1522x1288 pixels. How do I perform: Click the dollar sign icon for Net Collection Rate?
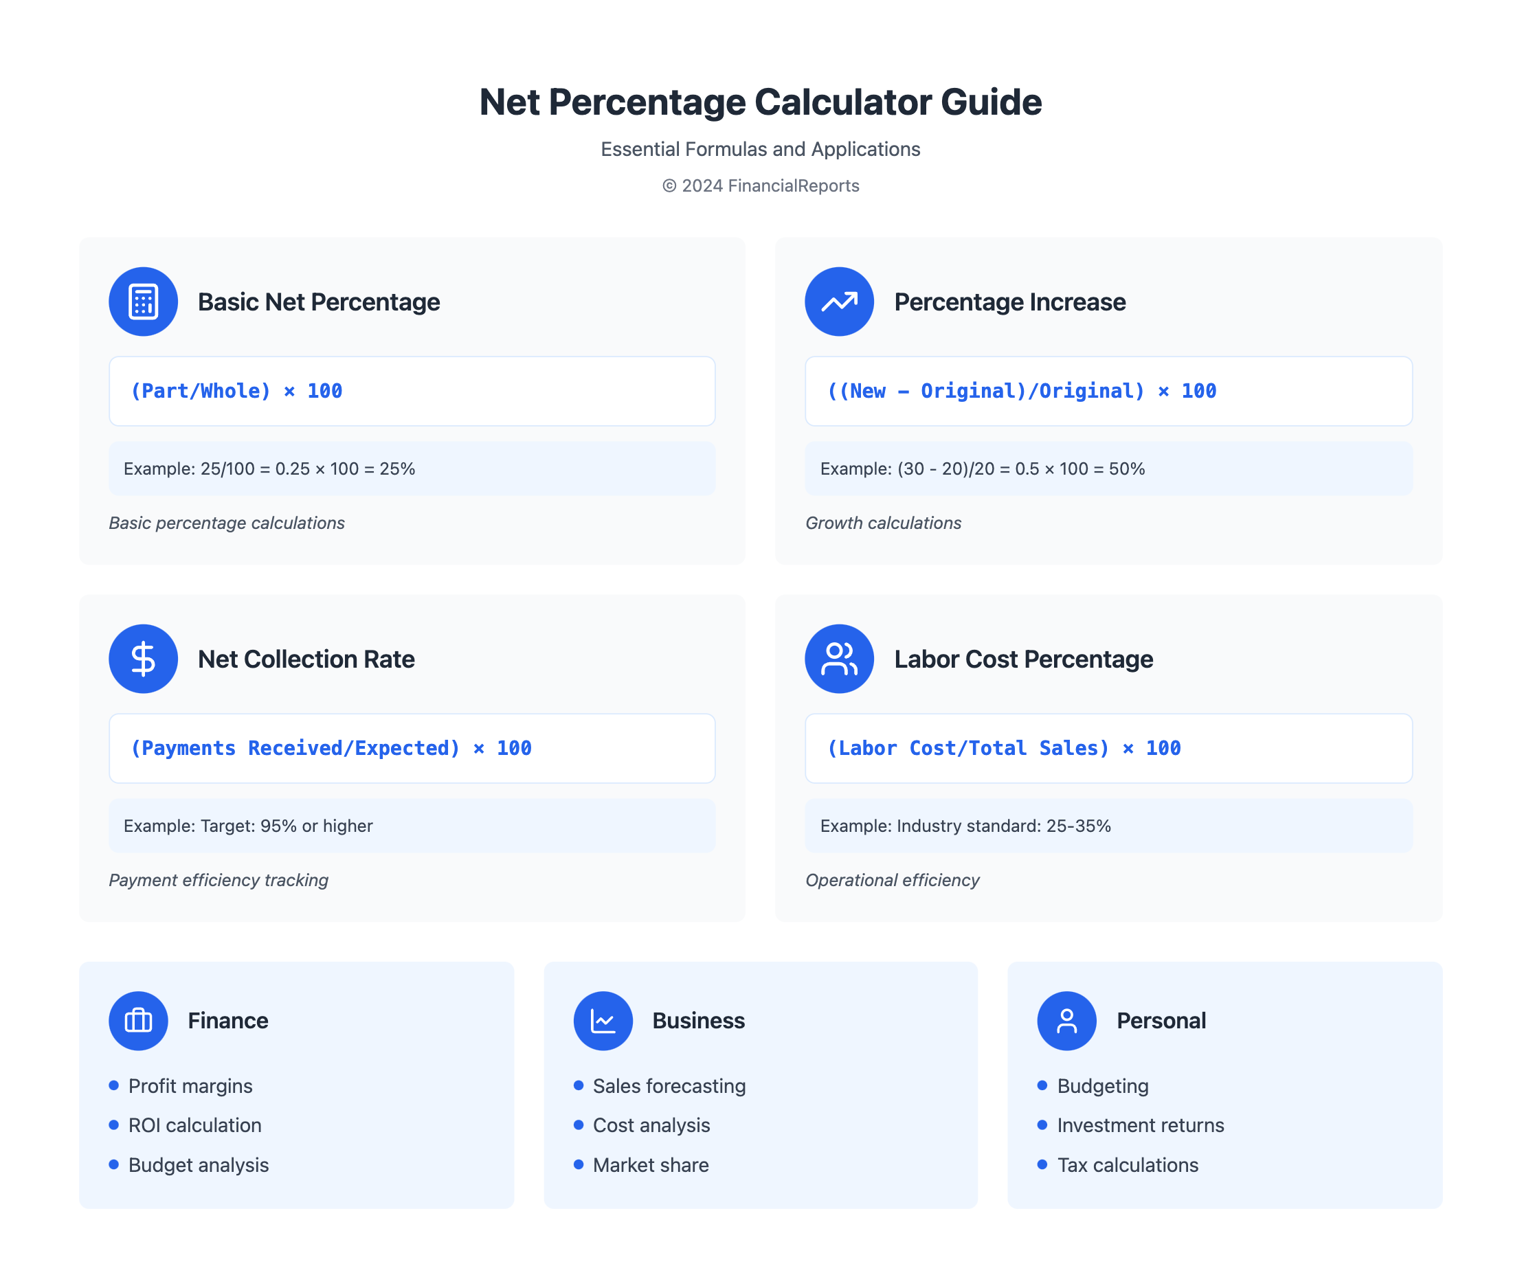[x=143, y=659]
